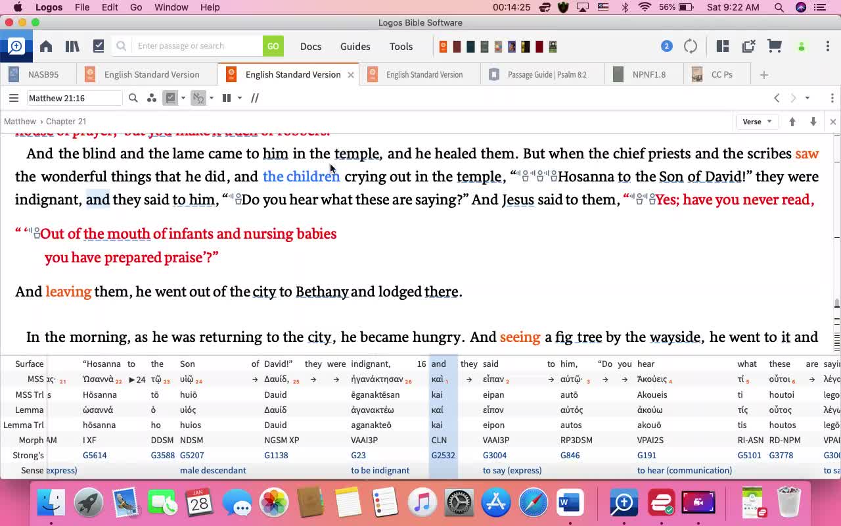
Task: Toggle the multiple resources column icon
Action: coord(227,98)
